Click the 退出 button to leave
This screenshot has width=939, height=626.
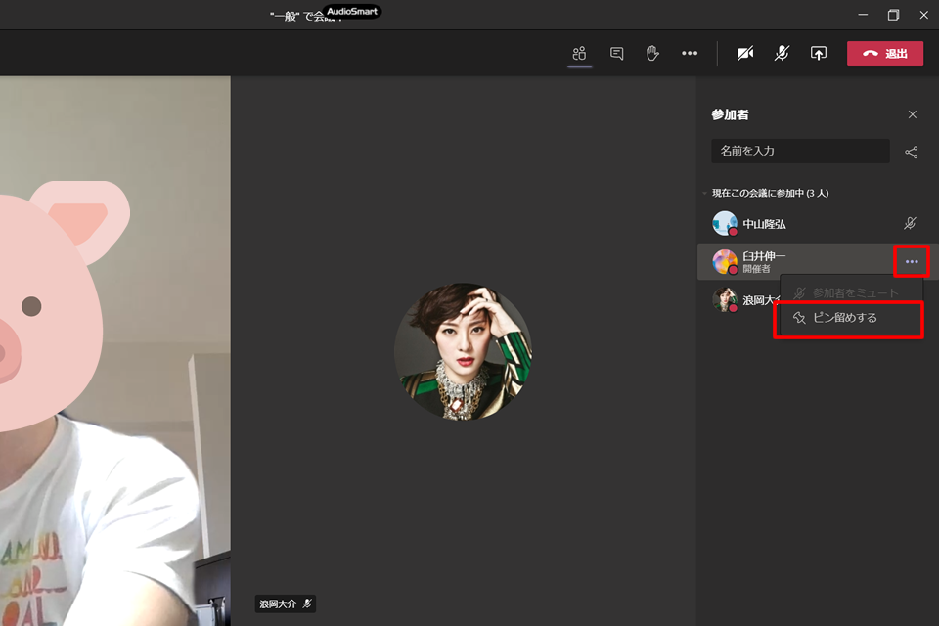click(885, 53)
